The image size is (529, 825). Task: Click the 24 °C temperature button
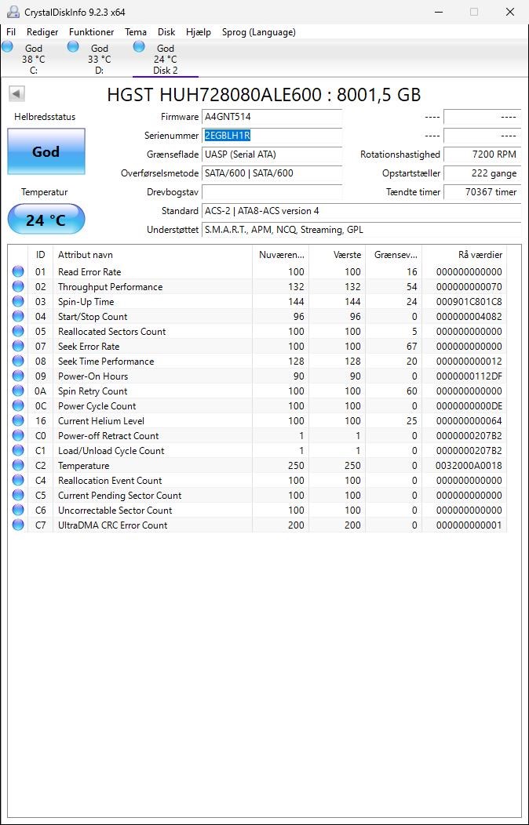tap(46, 220)
